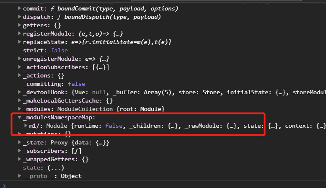Click the unregisterModule e=> {…} value
The image size is (326, 188).
(97, 59)
